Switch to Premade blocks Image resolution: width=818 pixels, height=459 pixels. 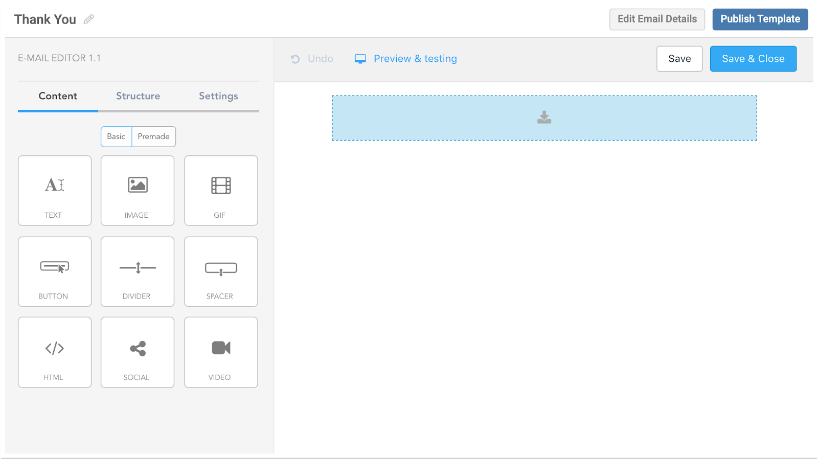point(153,136)
